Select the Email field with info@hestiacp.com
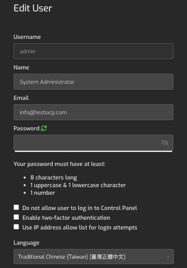The height and width of the screenshot is (268, 187). 93,112
